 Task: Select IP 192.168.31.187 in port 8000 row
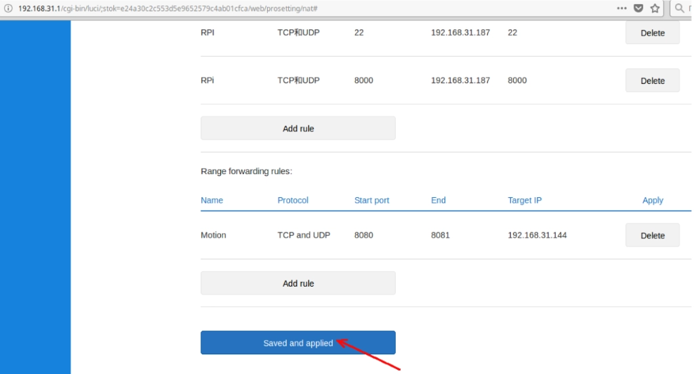pyautogui.click(x=460, y=80)
